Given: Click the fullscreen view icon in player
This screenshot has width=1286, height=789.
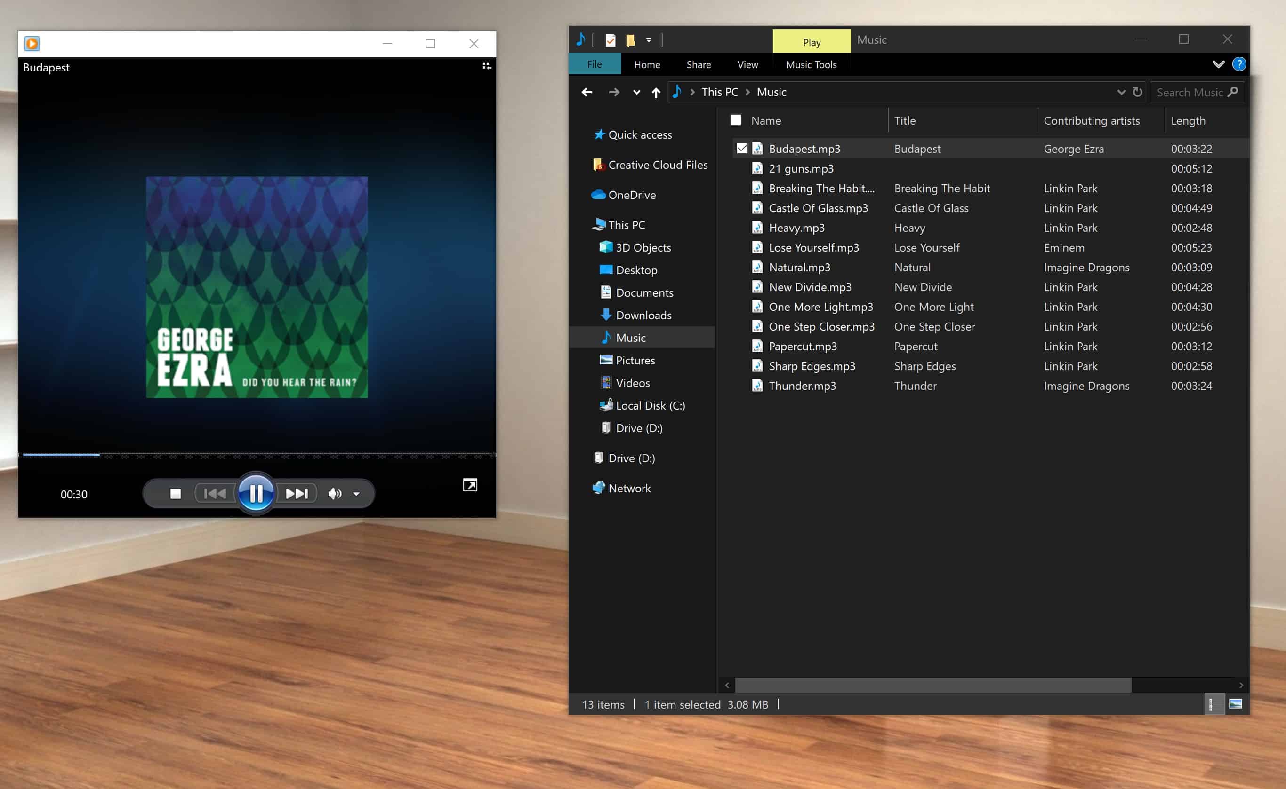Looking at the screenshot, I should coord(470,485).
